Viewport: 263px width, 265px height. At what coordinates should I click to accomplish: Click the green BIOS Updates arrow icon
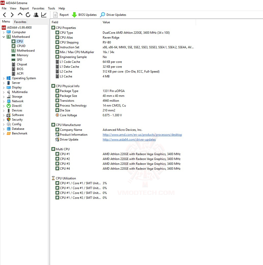(x=74, y=15)
